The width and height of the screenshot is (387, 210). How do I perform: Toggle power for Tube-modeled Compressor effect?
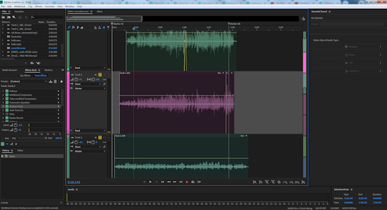click(x=7, y=98)
